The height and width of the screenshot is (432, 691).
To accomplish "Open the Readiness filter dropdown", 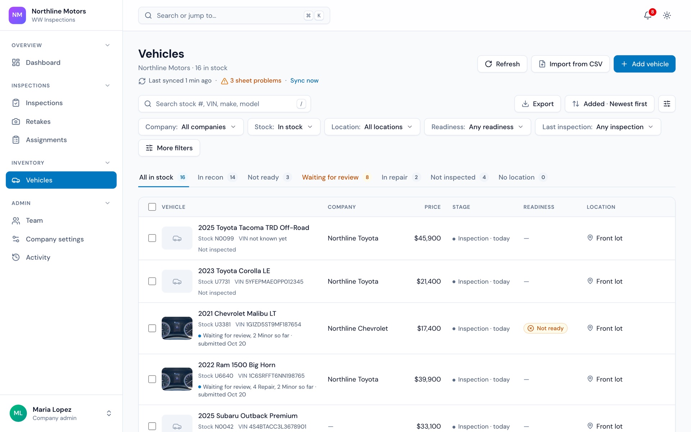I will [x=478, y=127].
